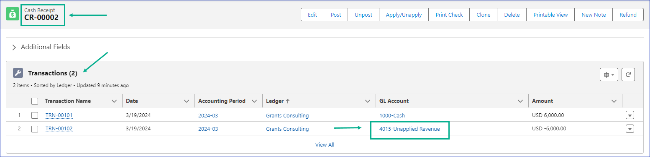Open the 1000-Cash GL account link

[x=392, y=116]
